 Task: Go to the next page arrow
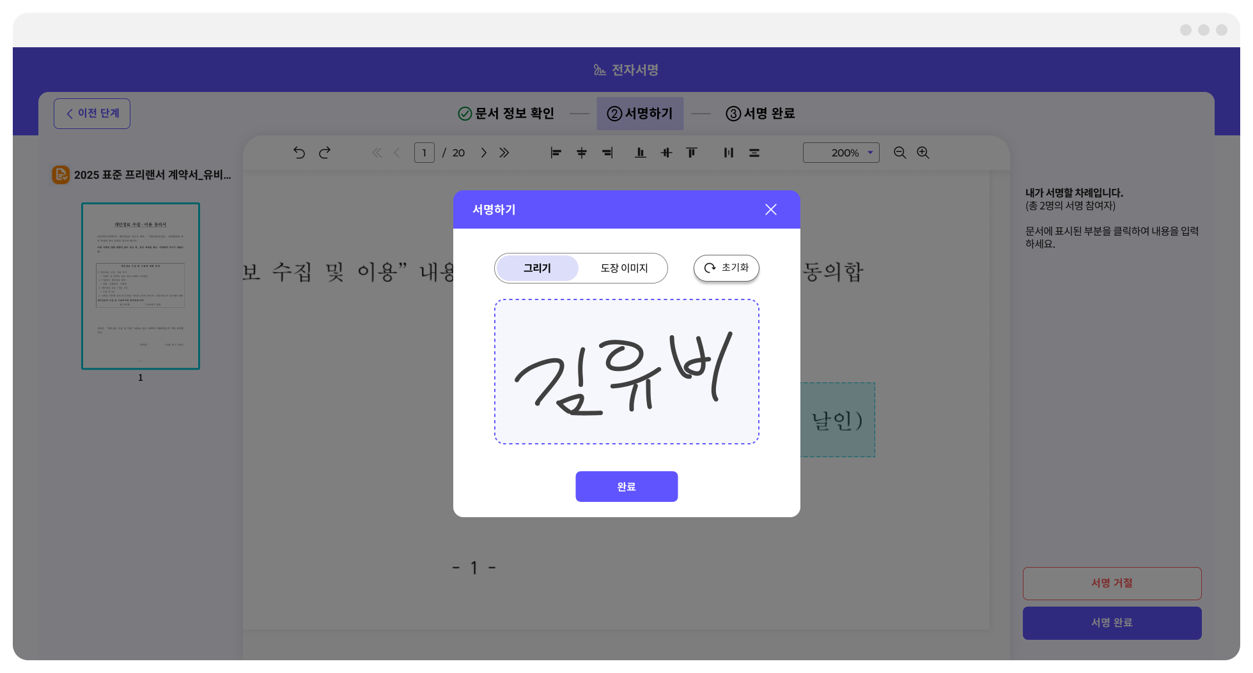(x=483, y=153)
